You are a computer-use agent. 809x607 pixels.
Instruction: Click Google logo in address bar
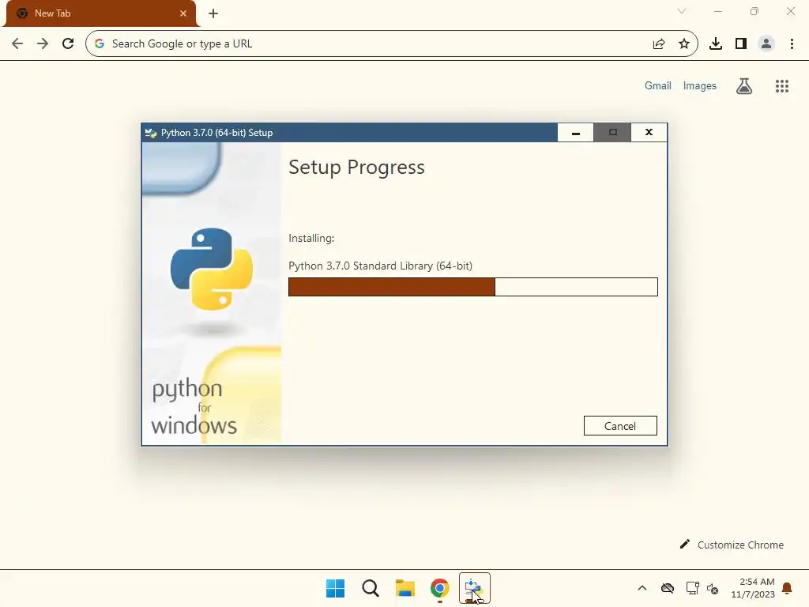(x=100, y=44)
